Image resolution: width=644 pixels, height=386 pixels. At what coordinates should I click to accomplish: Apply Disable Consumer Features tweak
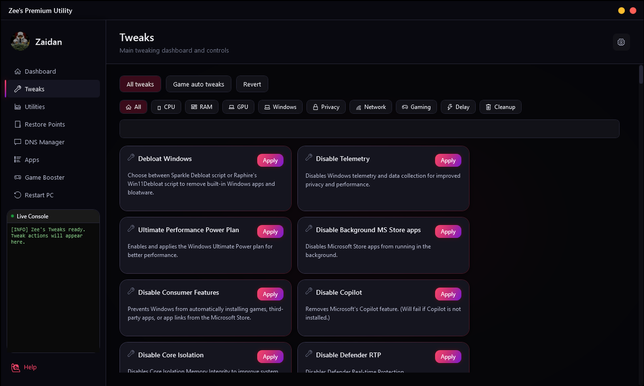click(270, 294)
